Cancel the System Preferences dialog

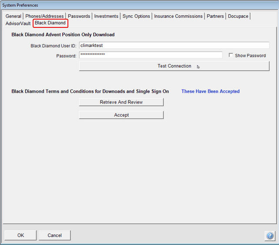54,235
